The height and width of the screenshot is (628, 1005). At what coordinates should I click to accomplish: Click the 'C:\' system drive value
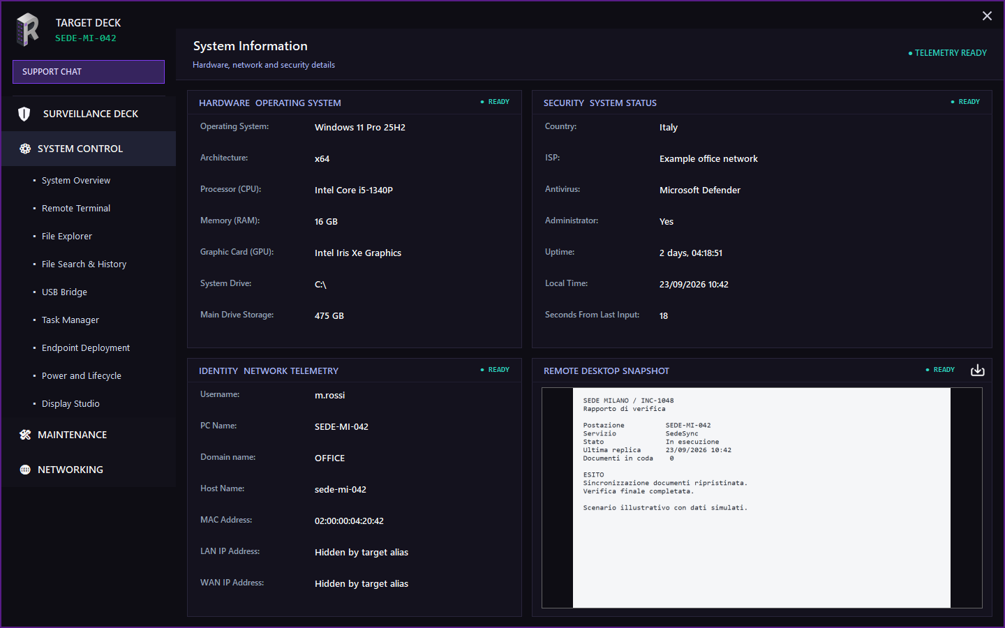tap(320, 284)
